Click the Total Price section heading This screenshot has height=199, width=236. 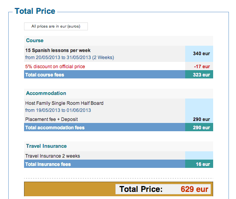[x=35, y=11]
